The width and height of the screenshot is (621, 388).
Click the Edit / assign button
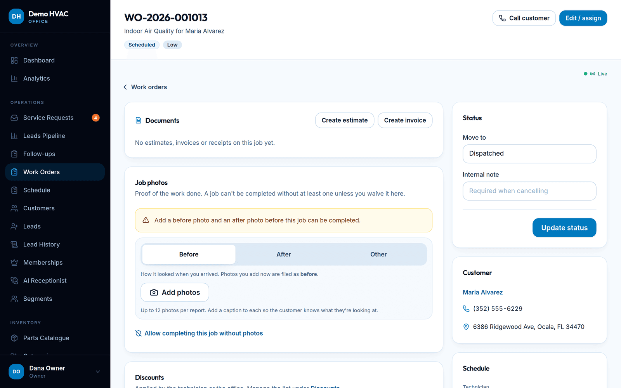point(583,18)
